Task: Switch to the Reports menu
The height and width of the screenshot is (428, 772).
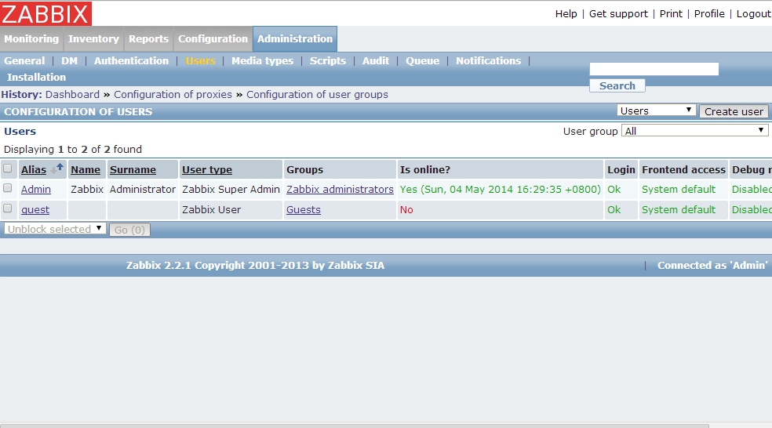Action: 149,39
